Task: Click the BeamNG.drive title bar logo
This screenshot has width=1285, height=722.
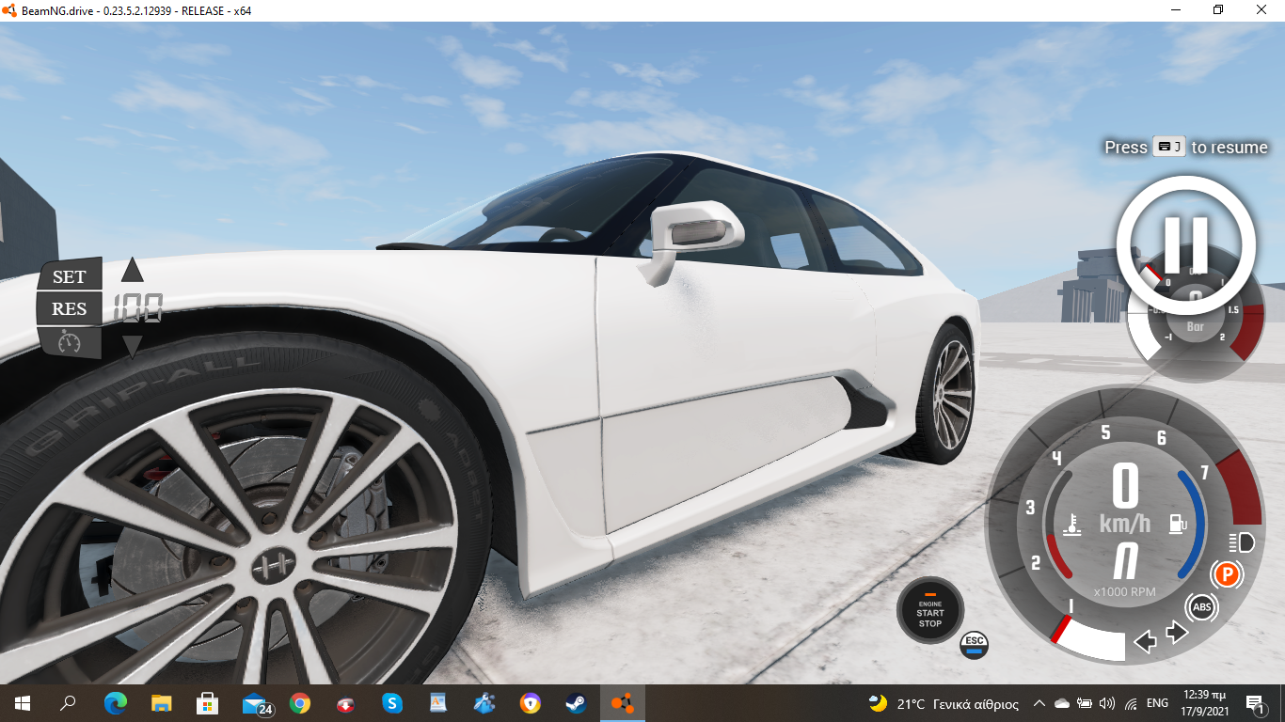Action: [11, 10]
